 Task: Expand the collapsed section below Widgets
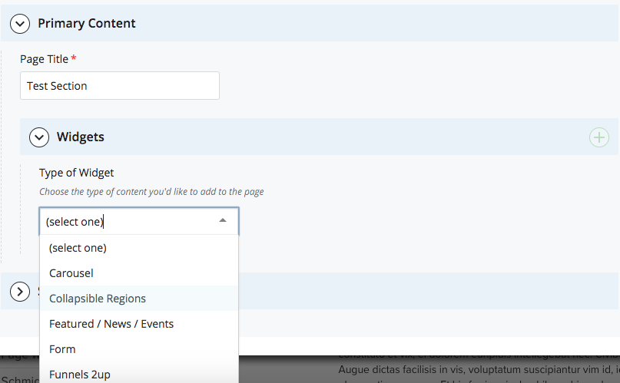point(20,292)
